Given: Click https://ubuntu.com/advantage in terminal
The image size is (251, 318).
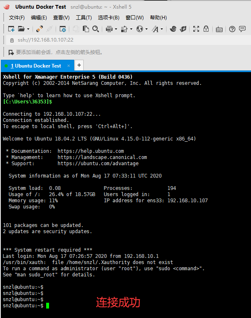Looking at the screenshot, I should pos(98,164).
